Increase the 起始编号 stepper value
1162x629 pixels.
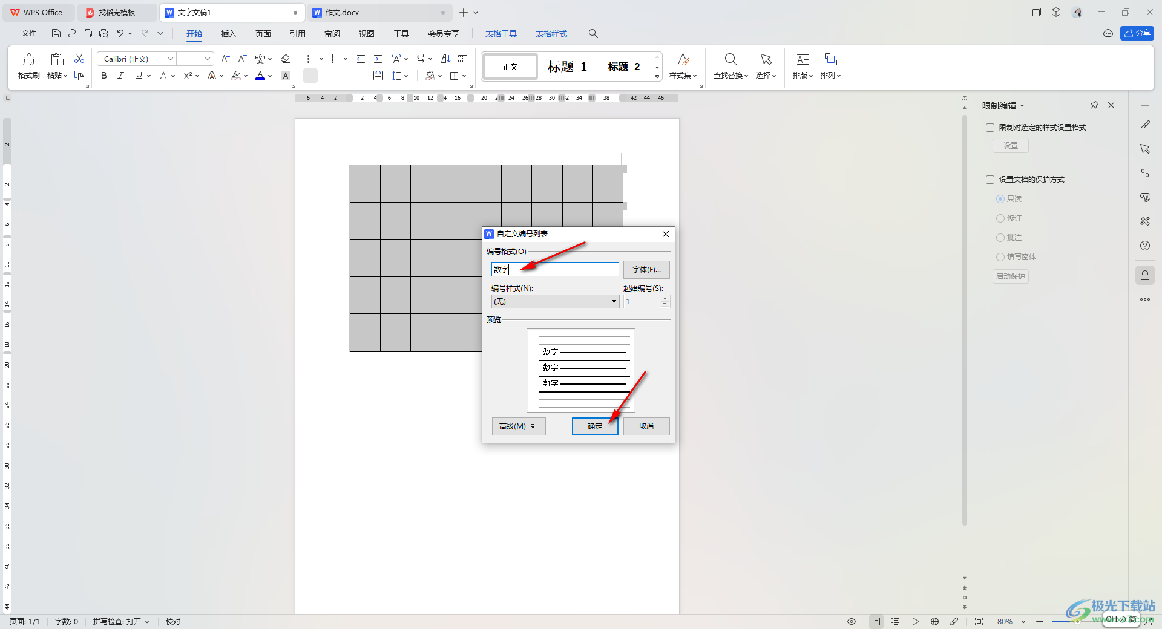(665, 298)
